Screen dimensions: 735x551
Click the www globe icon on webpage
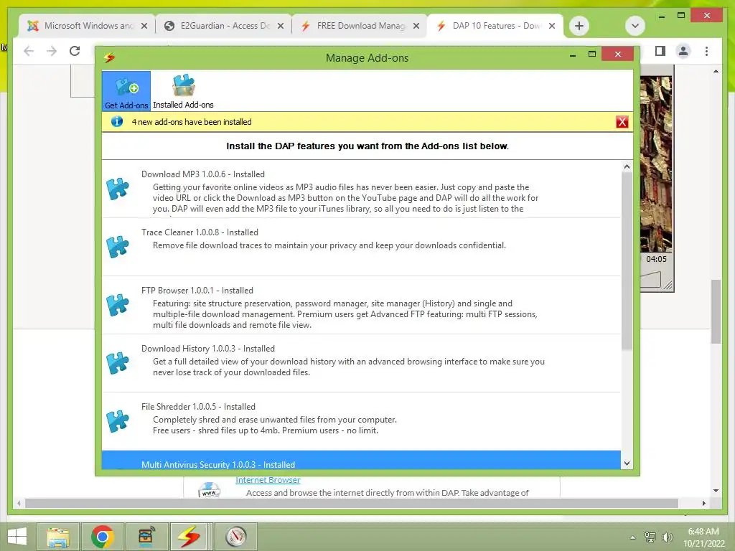(x=209, y=490)
